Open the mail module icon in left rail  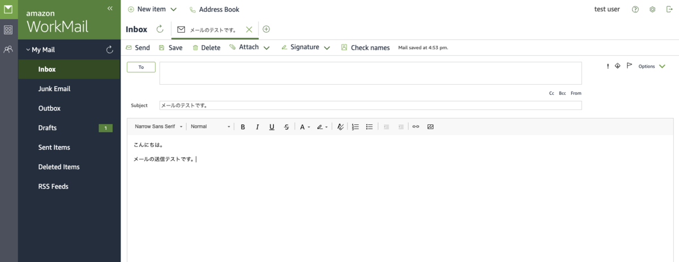(x=8, y=9)
